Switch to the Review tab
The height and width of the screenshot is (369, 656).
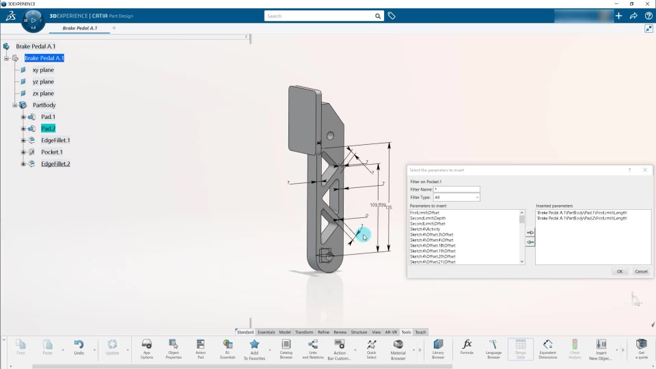(340, 332)
